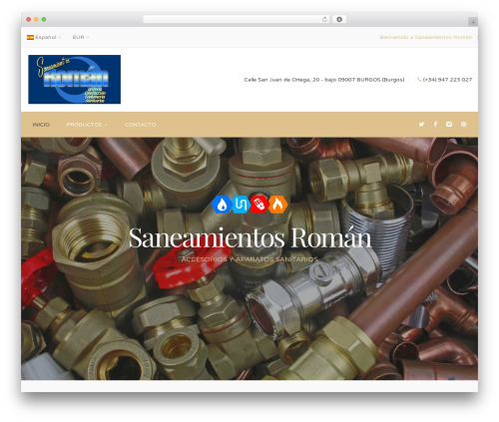Click the ACCESORIOS Y APARATOS SANITARIOS subtitle

(249, 259)
